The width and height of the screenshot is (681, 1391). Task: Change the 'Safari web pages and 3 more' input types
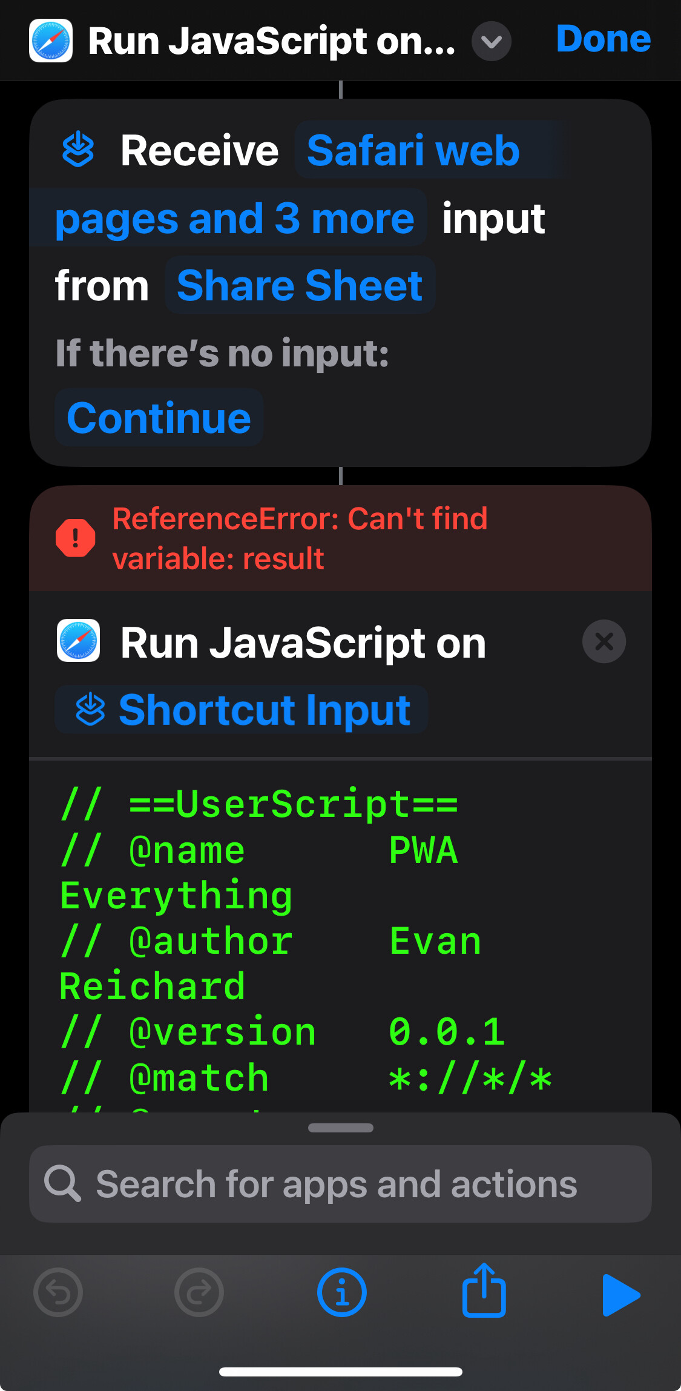235,217
